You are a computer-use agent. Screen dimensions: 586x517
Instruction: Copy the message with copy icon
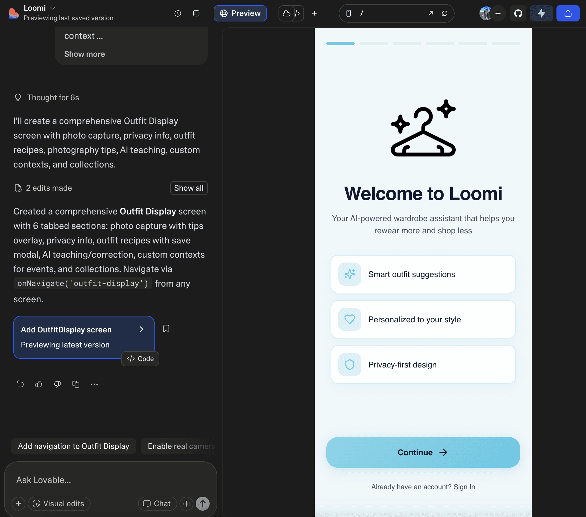pyautogui.click(x=76, y=384)
